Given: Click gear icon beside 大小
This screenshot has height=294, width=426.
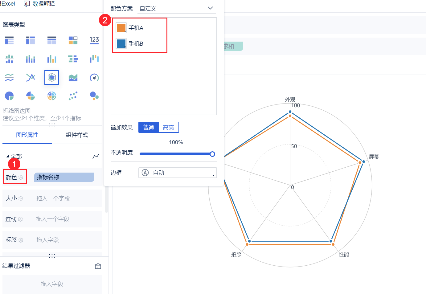Looking at the screenshot, I should pyautogui.click(x=21, y=198).
